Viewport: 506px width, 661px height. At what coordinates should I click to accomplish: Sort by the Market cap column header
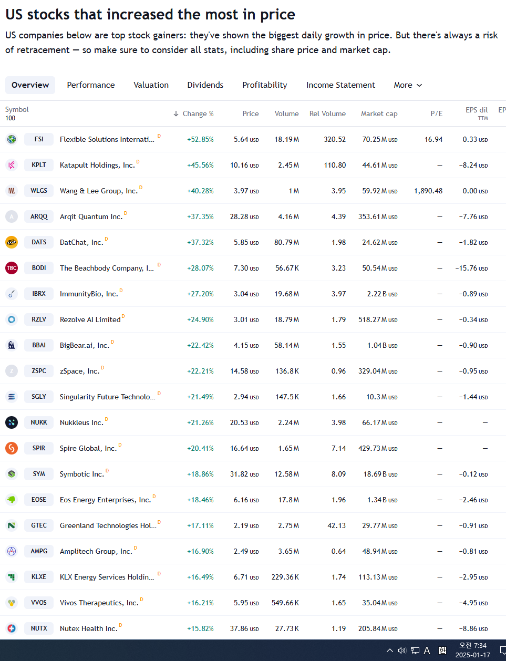[379, 113]
